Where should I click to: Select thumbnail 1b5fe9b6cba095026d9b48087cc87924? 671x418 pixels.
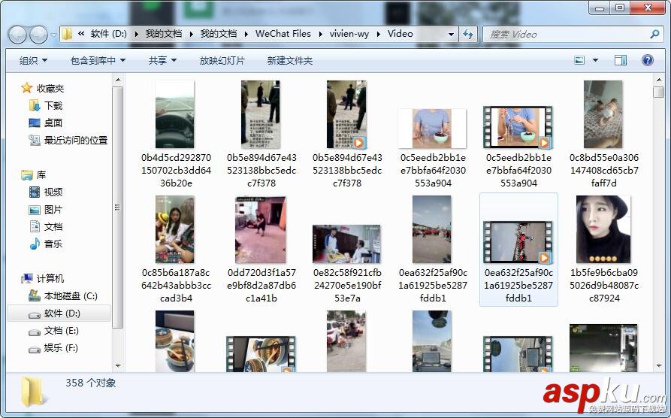point(603,229)
